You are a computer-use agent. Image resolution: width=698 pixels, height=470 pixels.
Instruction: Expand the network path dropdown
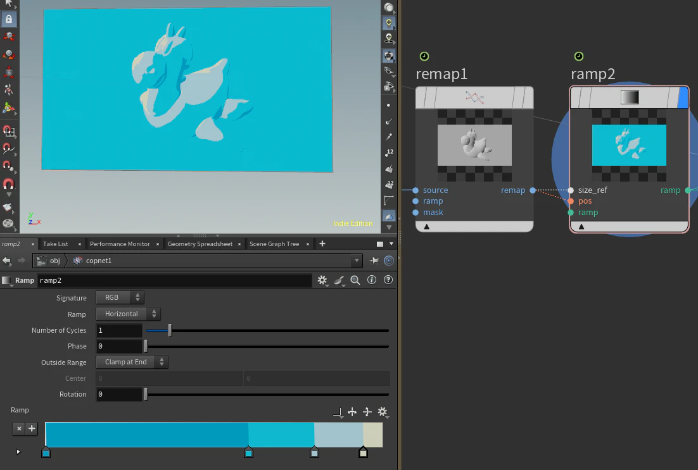click(x=356, y=261)
